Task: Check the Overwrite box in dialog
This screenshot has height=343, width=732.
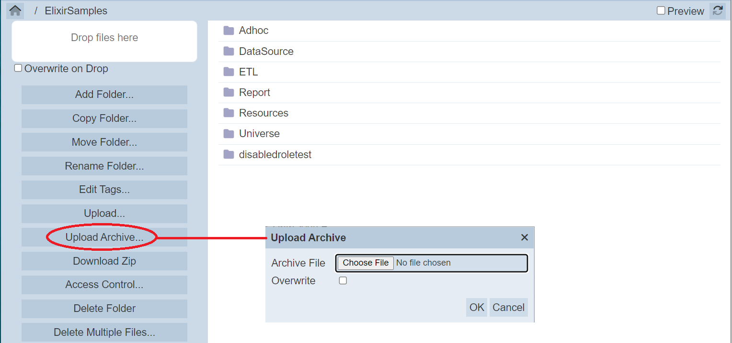Action: pyautogui.click(x=343, y=281)
